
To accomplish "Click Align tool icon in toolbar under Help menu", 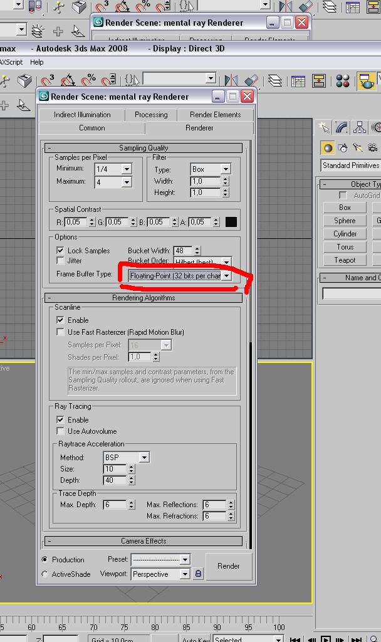I will [251, 81].
